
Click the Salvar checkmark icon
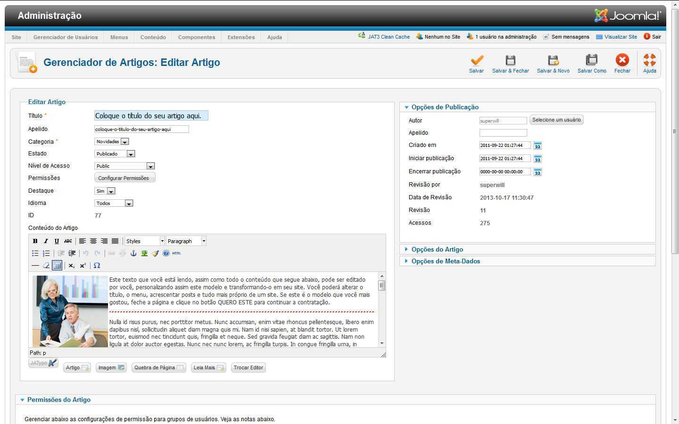pos(476,60)
